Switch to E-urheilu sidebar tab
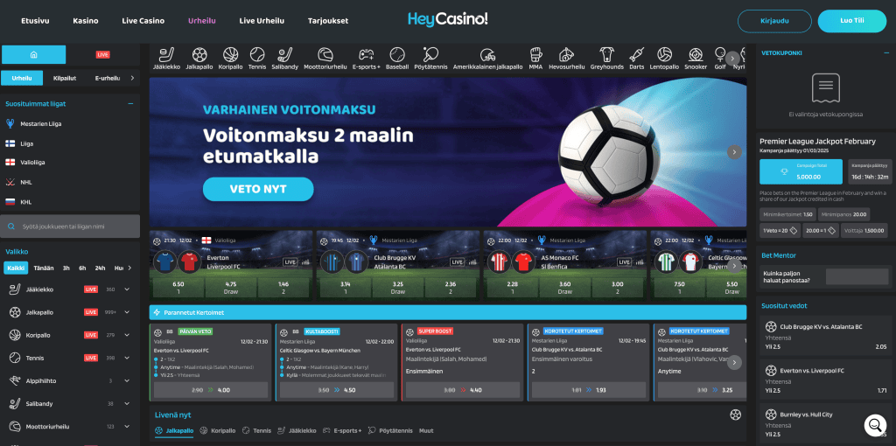This screenshot has height=446, width=896. [108, 78]
